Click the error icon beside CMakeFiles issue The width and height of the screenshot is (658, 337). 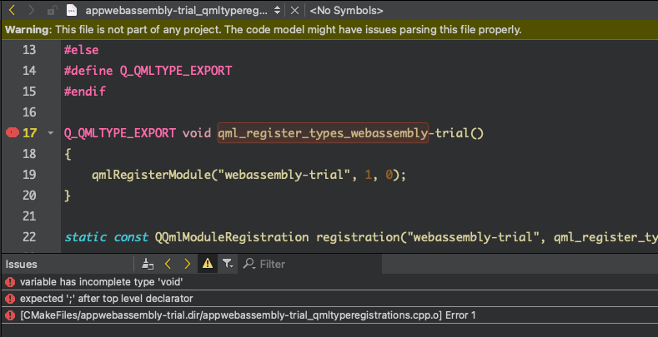[10, 315]
